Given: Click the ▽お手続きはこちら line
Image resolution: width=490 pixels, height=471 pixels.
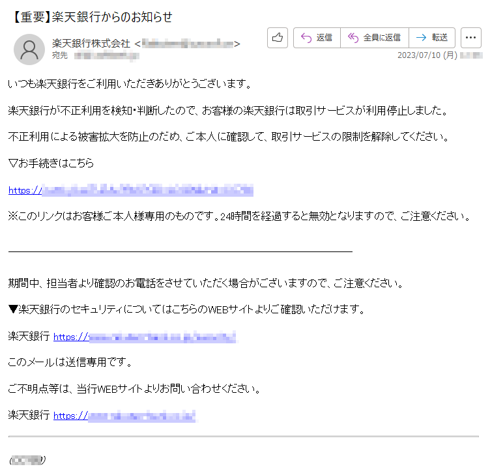Looking at the screenshot, I should (x=51, y=163).
